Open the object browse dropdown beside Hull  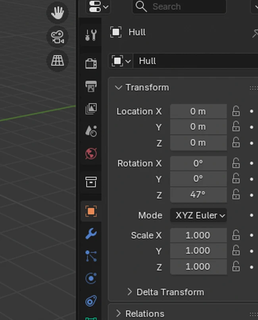[121, 61]
